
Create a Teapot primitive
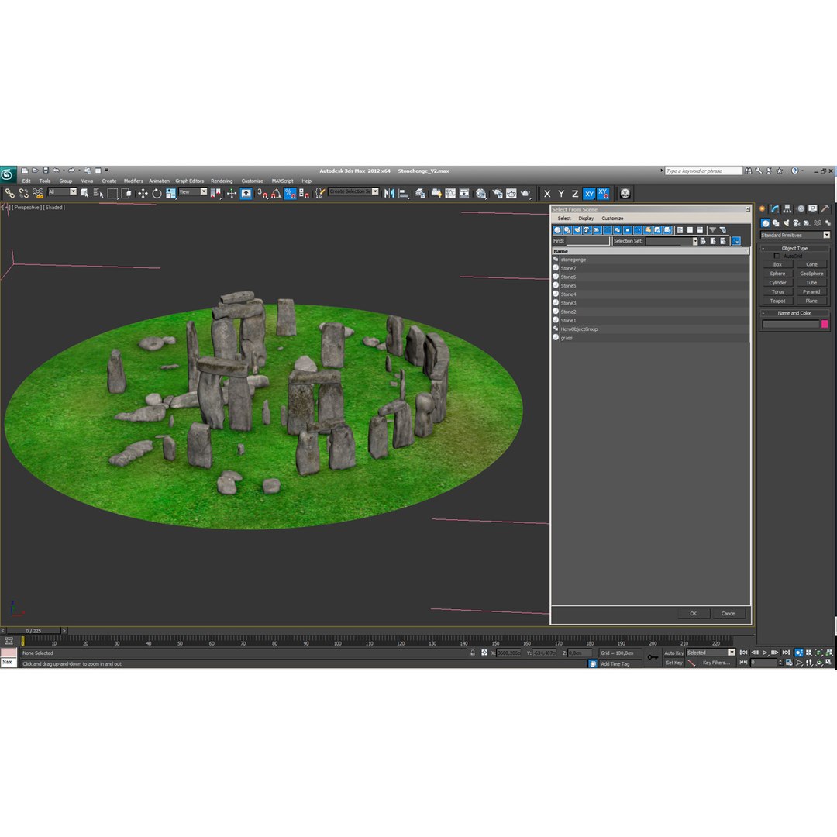coord(778,301)
